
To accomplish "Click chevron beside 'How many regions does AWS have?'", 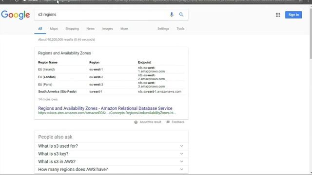I will pyautogui.click(x=181, y=169).
